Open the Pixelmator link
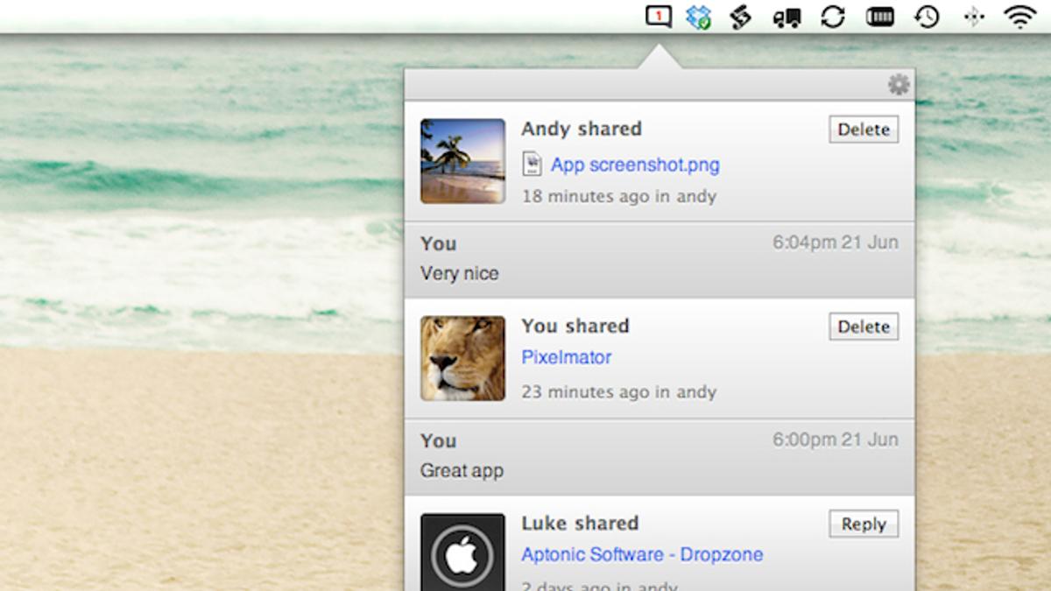Image resolution: width=1051 pixels, height=591 pixels. click(x=566, y=357)
